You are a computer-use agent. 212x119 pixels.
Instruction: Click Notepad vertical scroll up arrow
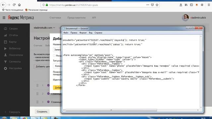pos(201,36)
